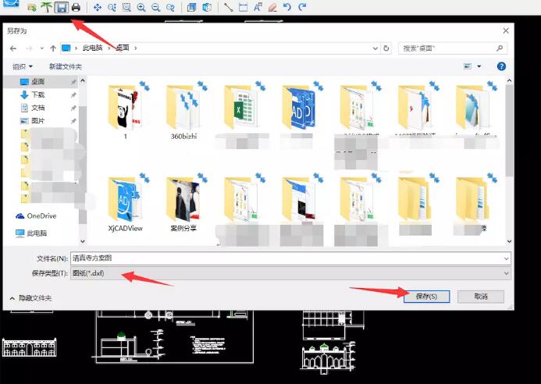
Task: Click the save floppy disk icon
Action: coord(61,7)
